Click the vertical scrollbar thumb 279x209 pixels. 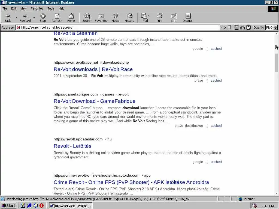pyautogui.click(x=276, y=63)
